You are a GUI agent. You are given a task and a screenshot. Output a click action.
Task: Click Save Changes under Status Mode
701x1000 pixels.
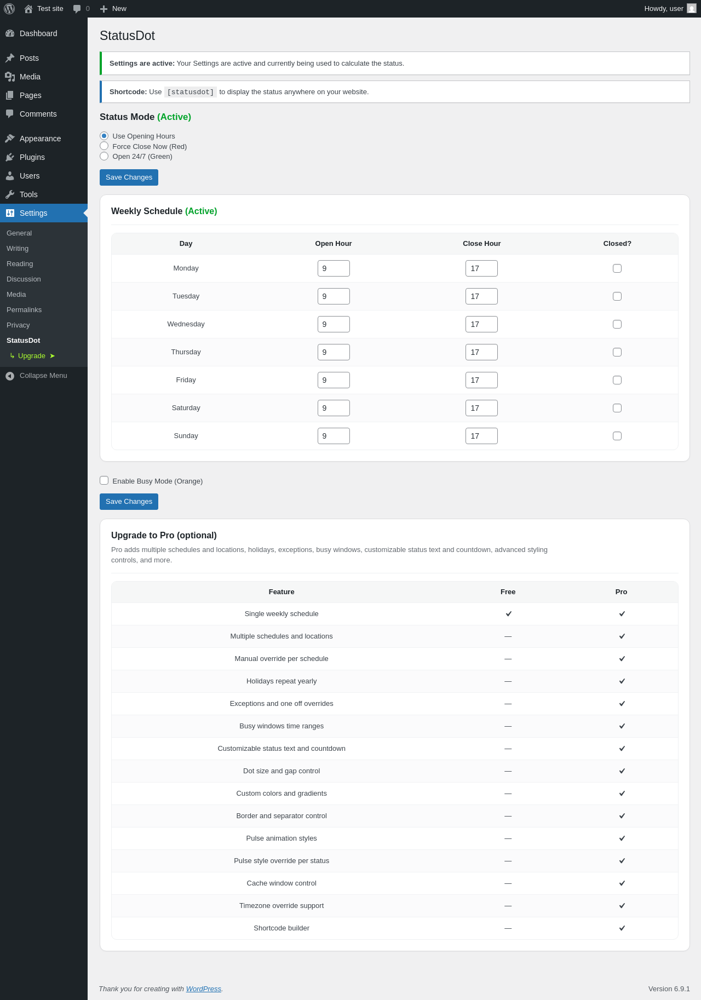tap(129, 177)
